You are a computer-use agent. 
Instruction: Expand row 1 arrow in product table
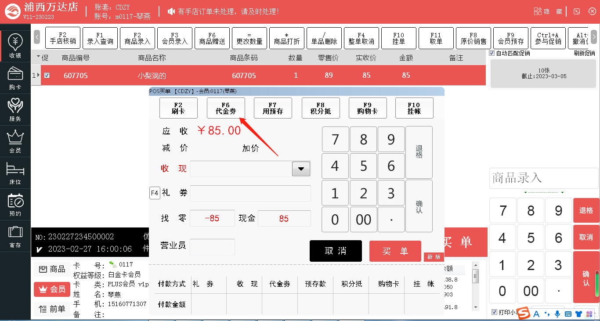(x=38, y=76)
